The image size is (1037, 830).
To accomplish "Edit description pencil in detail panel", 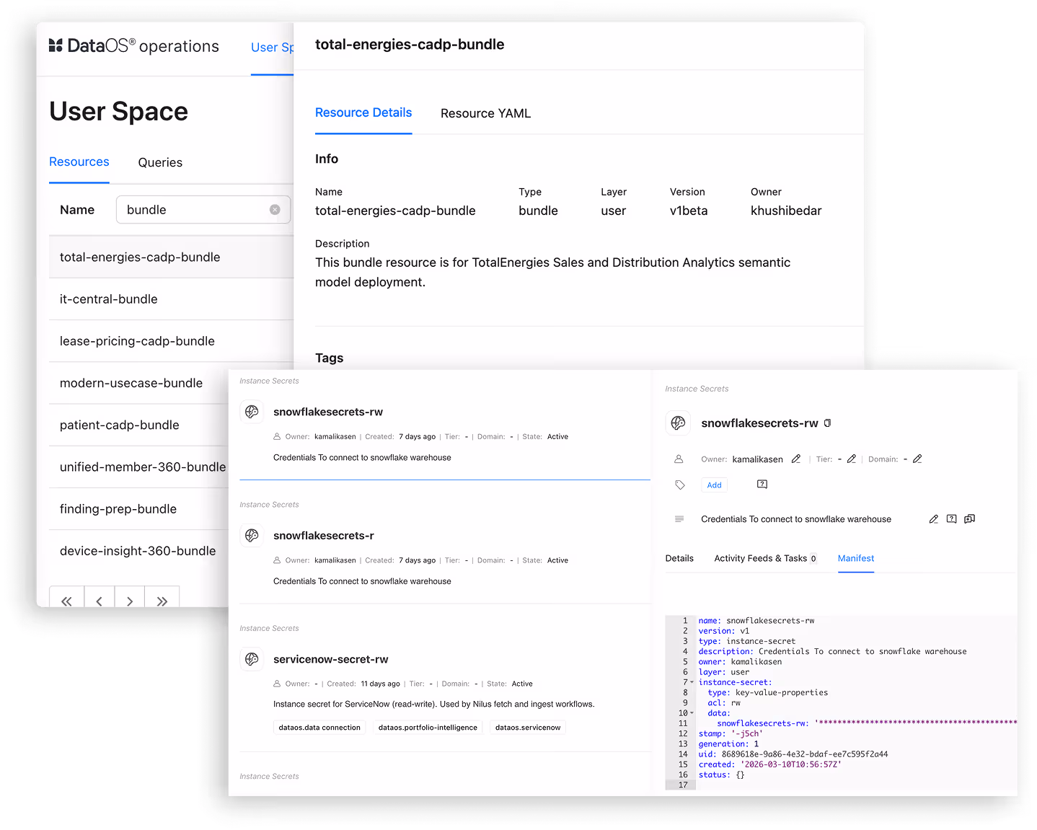I will click(x=934, y=519).
